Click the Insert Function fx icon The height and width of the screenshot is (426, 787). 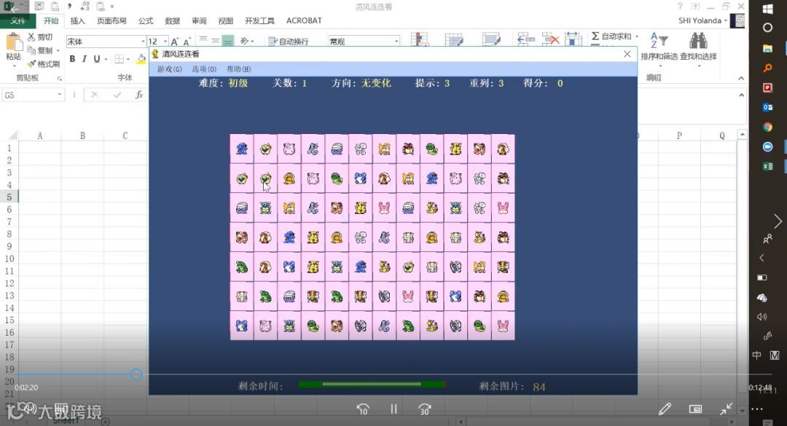[139, 95]
